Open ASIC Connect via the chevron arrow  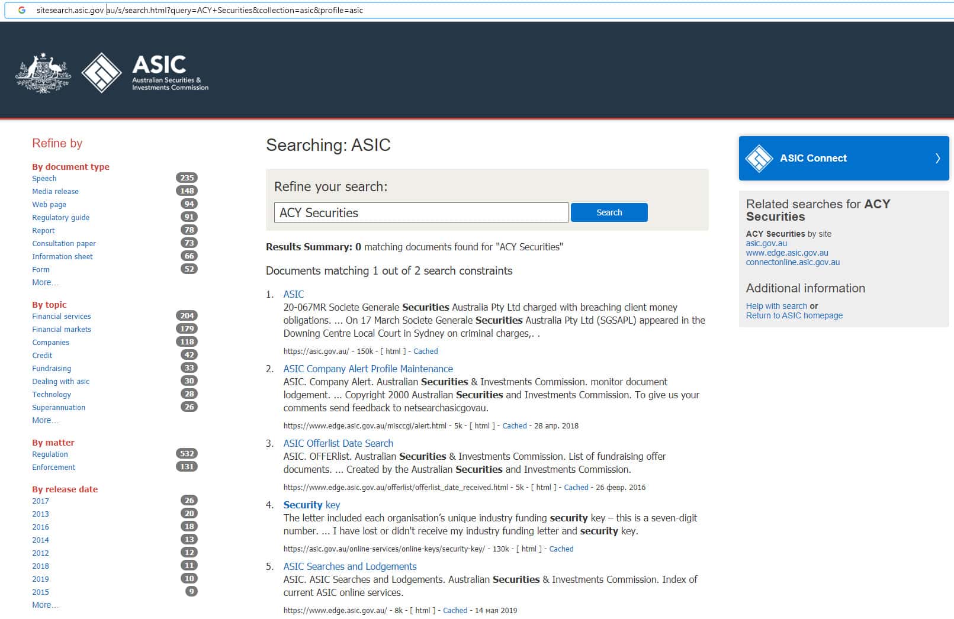(x=937, y=158)
